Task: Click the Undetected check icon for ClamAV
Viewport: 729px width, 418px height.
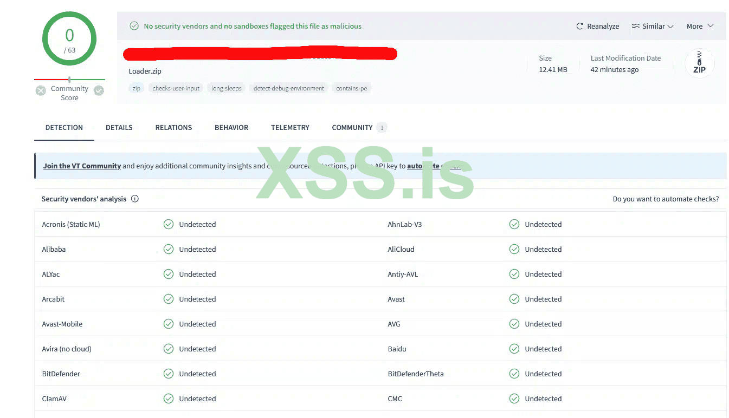Action: 169,399
